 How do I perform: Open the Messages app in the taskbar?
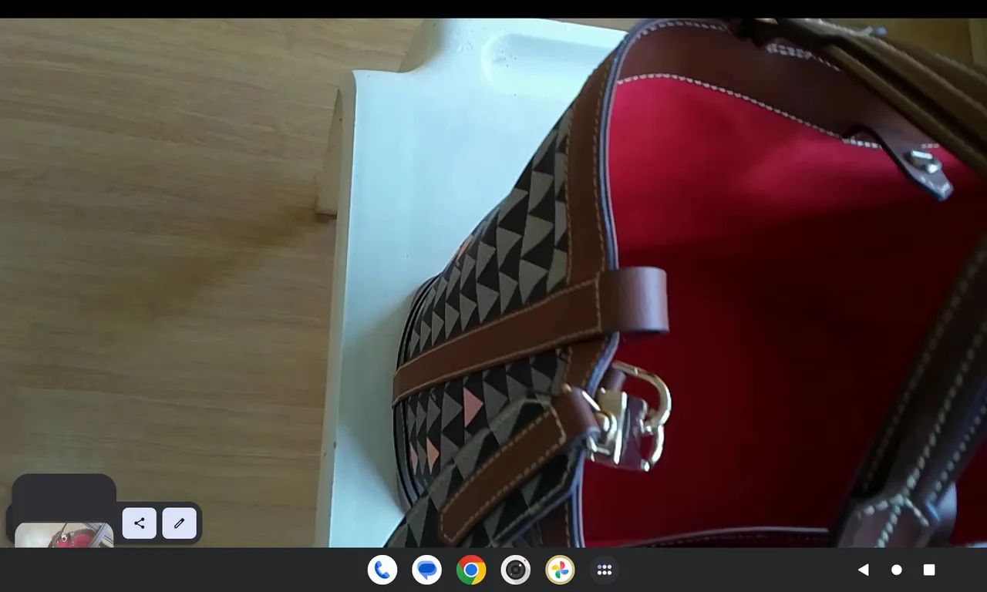[426, 570]
